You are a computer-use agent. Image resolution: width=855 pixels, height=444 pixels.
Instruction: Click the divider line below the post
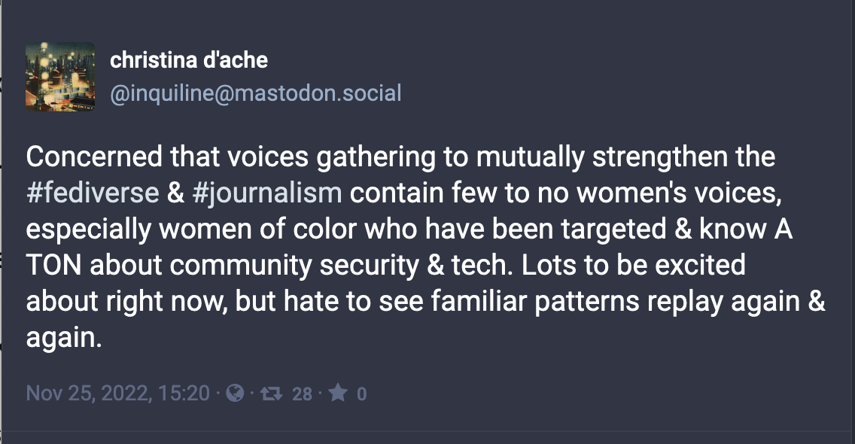[427, 431]
